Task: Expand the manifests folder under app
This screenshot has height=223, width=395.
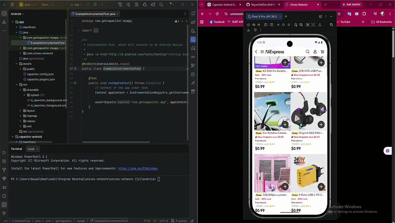Action: (x=16, y=27)
